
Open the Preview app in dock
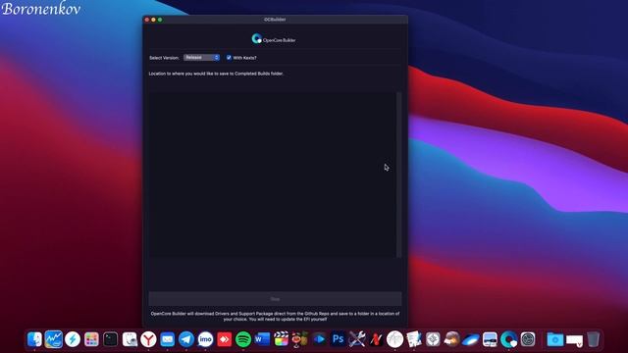[x=490, y=339]
